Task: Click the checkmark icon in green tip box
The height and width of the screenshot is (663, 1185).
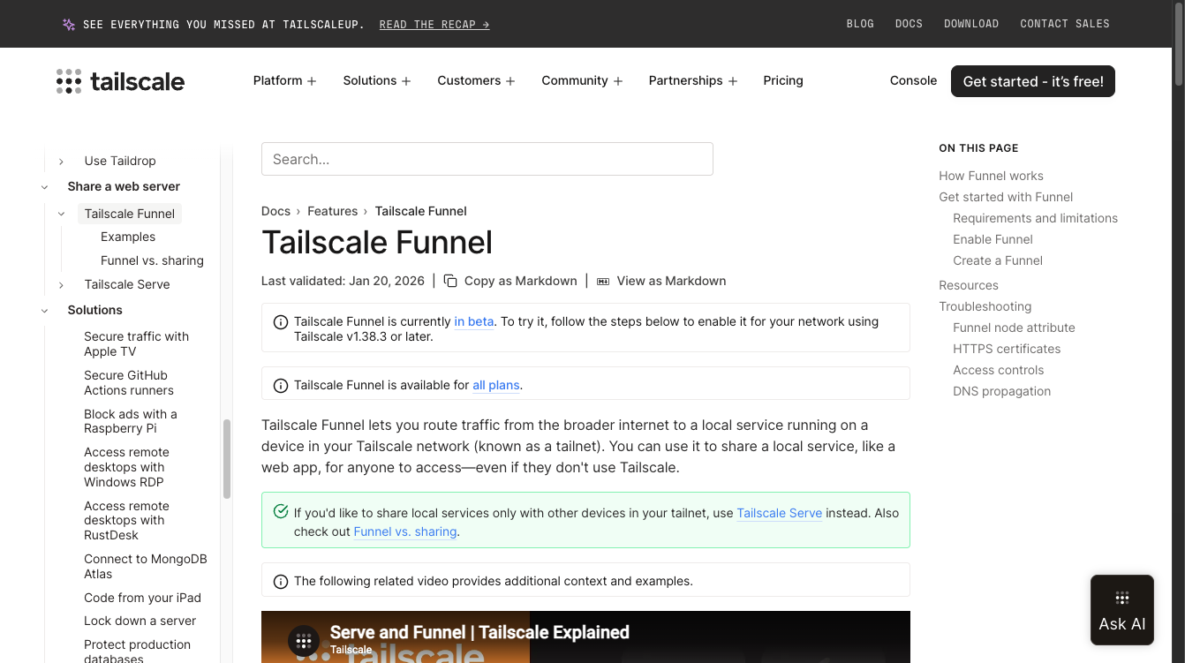Action: 281,511
